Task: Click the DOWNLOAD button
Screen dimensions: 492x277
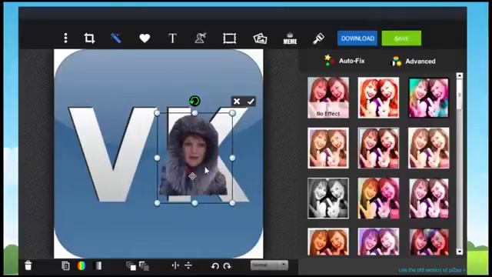Action: [357, 38]
